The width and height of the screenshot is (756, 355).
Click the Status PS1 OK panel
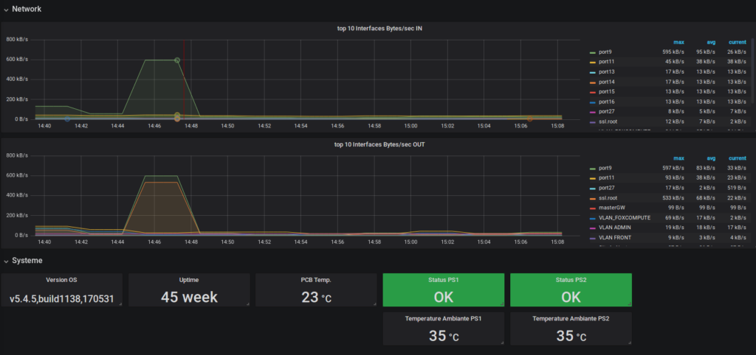pos(443,290)
